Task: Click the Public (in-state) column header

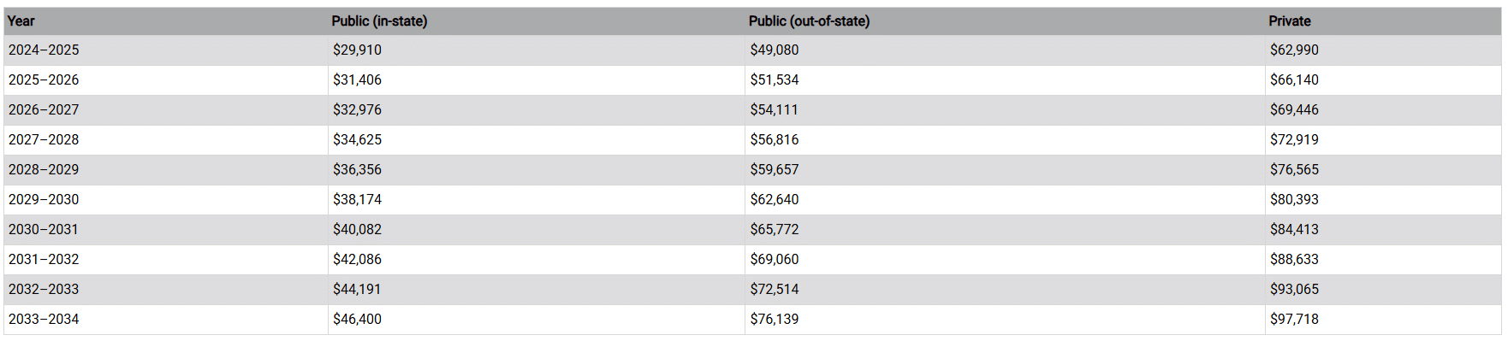Action: pyautogui.click(x=537, y=21)
